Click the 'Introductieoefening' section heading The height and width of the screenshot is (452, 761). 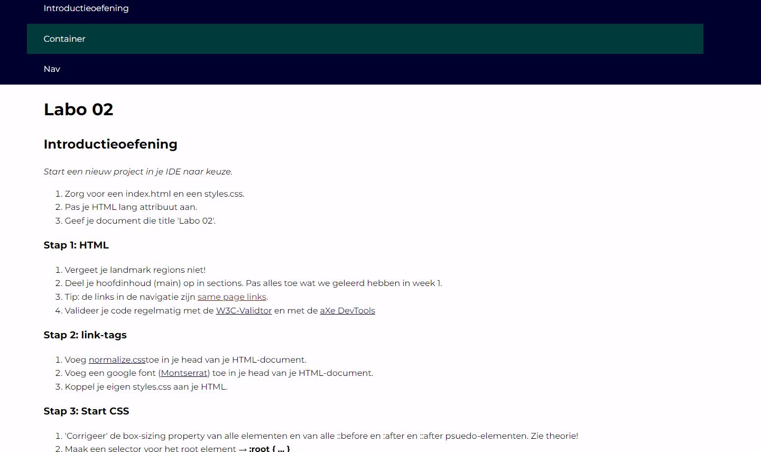[x=110, y=144]
